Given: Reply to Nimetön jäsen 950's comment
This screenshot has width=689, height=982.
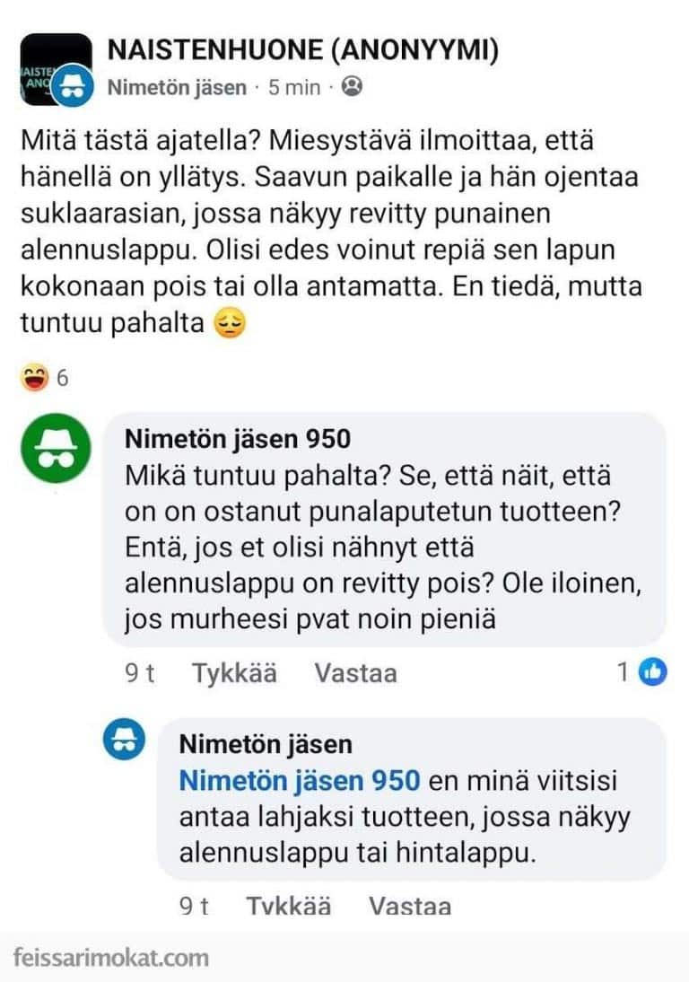Looking at the screenshot, I should coord(355,672).
